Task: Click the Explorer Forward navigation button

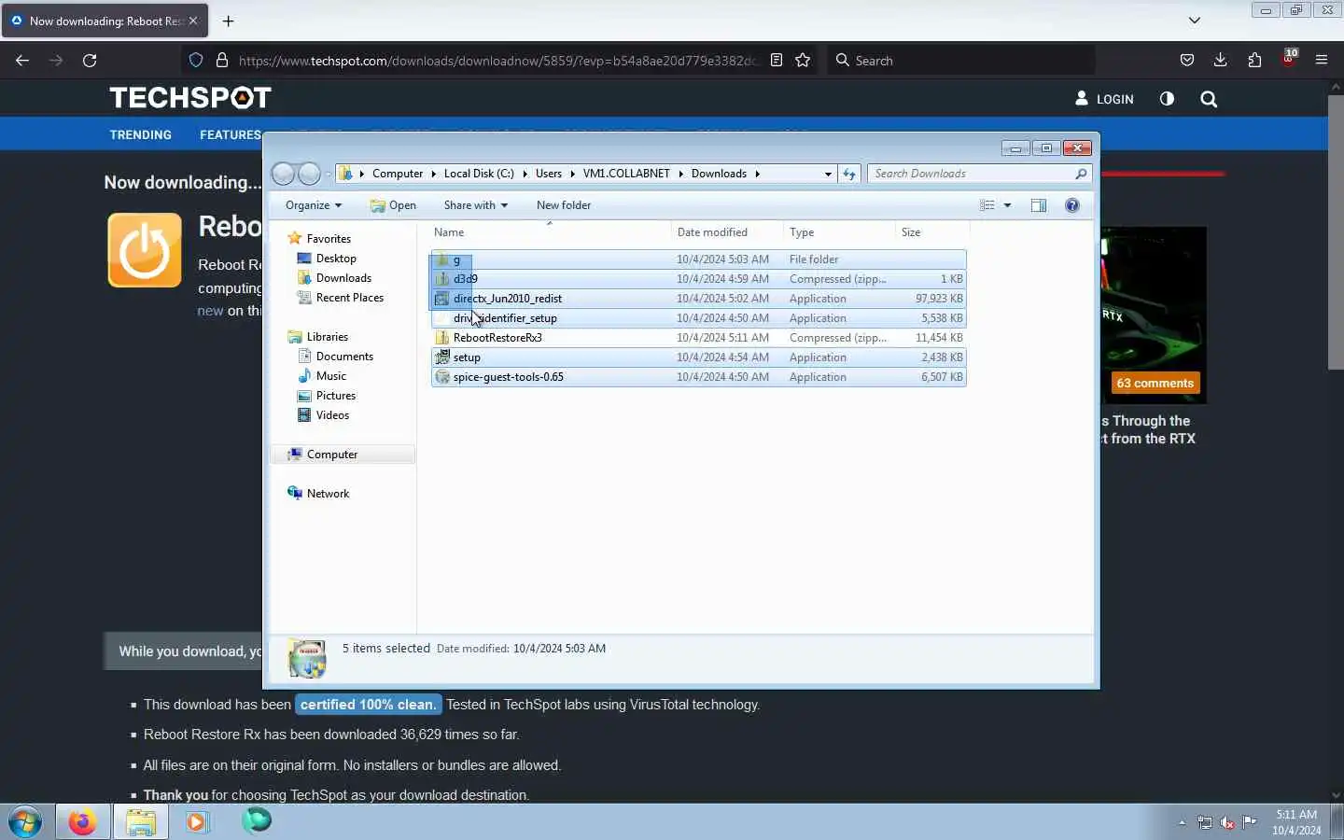Action: pyautogui.click(x=310, y=174)
